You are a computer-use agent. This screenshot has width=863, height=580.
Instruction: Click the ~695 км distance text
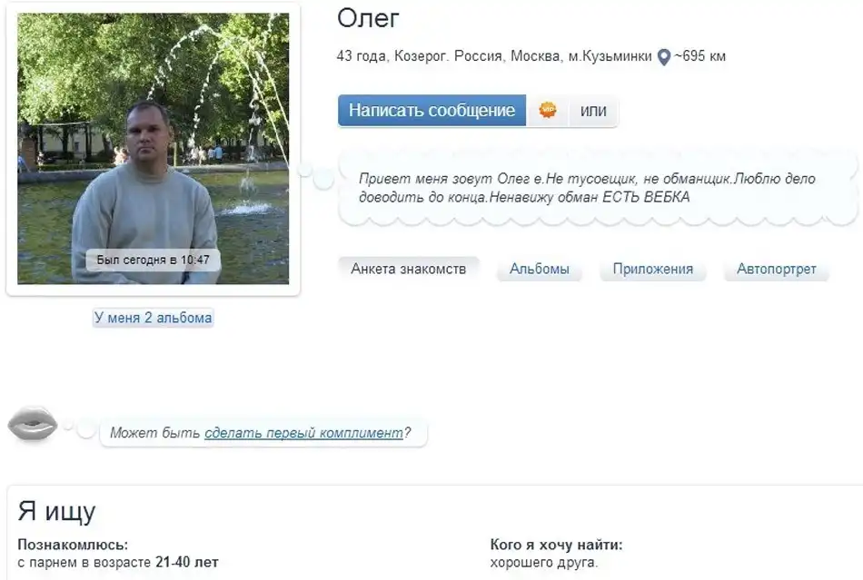pos(700,56)
